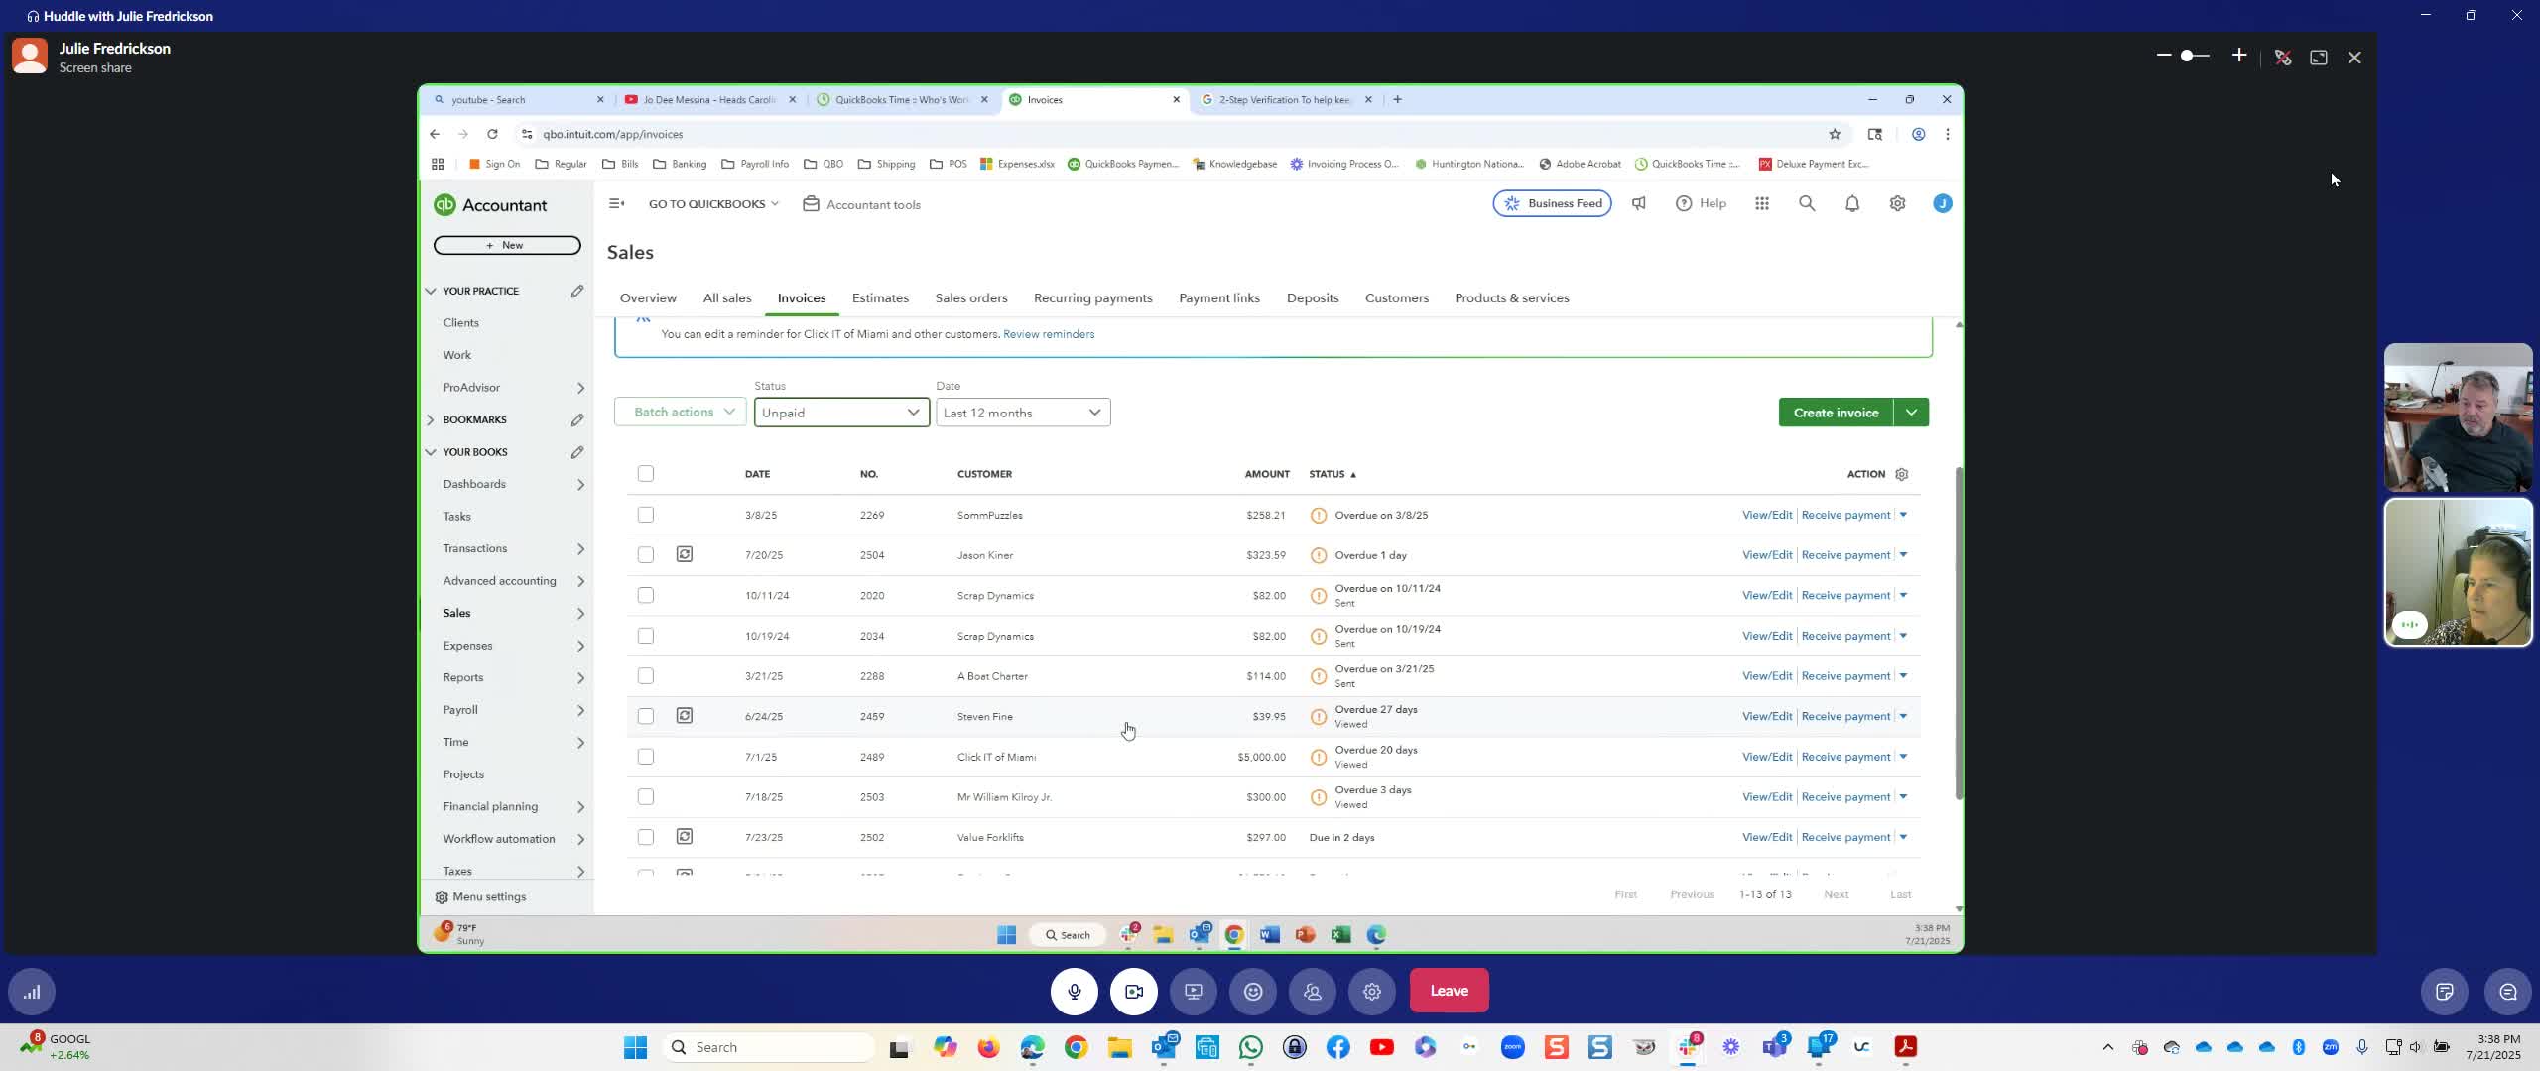Check the invoice 2034 Scrap Dynamics checkbox
The height and width of the screenshot is (1071, 2540).
coord(646,636)
